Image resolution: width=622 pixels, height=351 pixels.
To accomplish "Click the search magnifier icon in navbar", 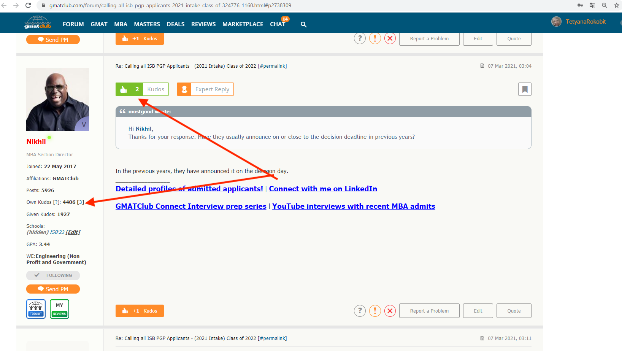I will coord(303,24).
